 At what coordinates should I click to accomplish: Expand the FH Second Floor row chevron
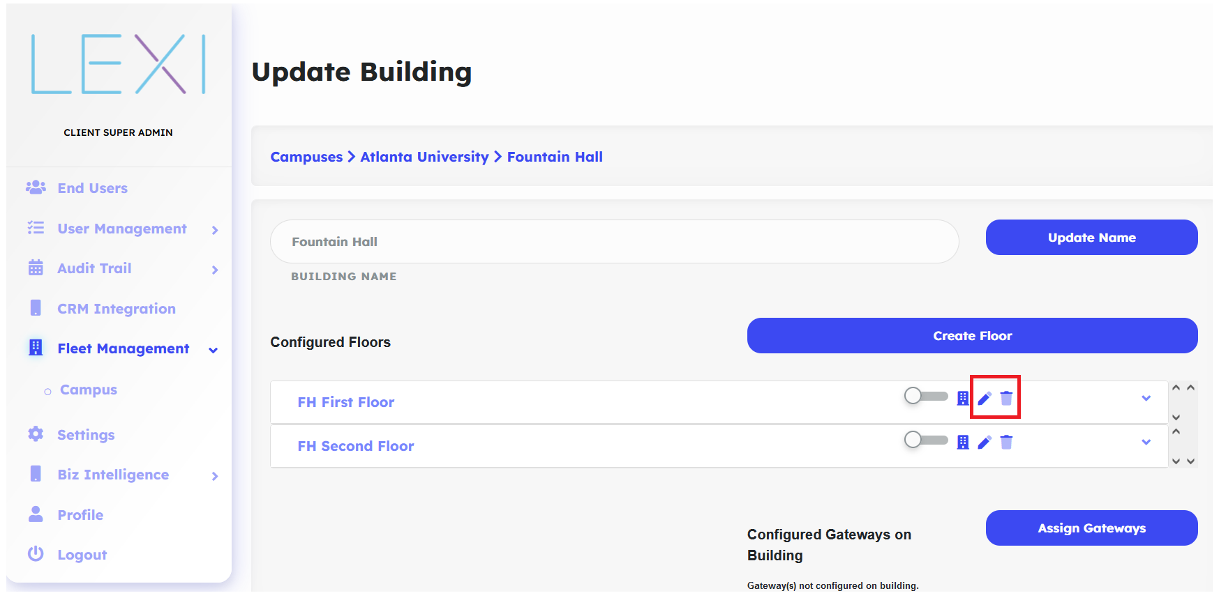tap(1146, 443)
